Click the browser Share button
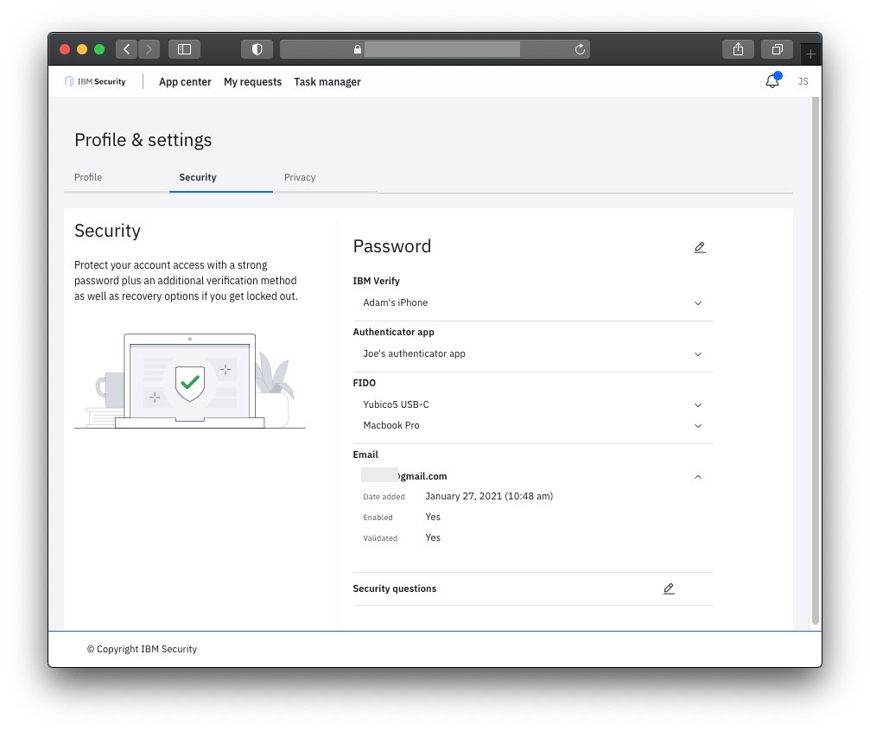 [738, 49]
